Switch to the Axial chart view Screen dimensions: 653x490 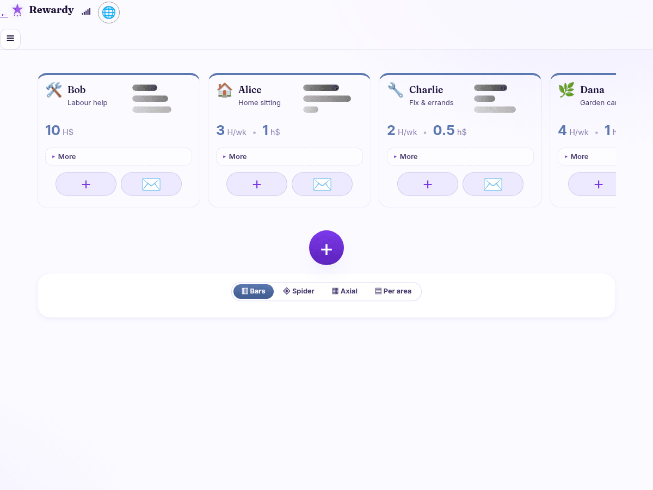tap(345, 291)
